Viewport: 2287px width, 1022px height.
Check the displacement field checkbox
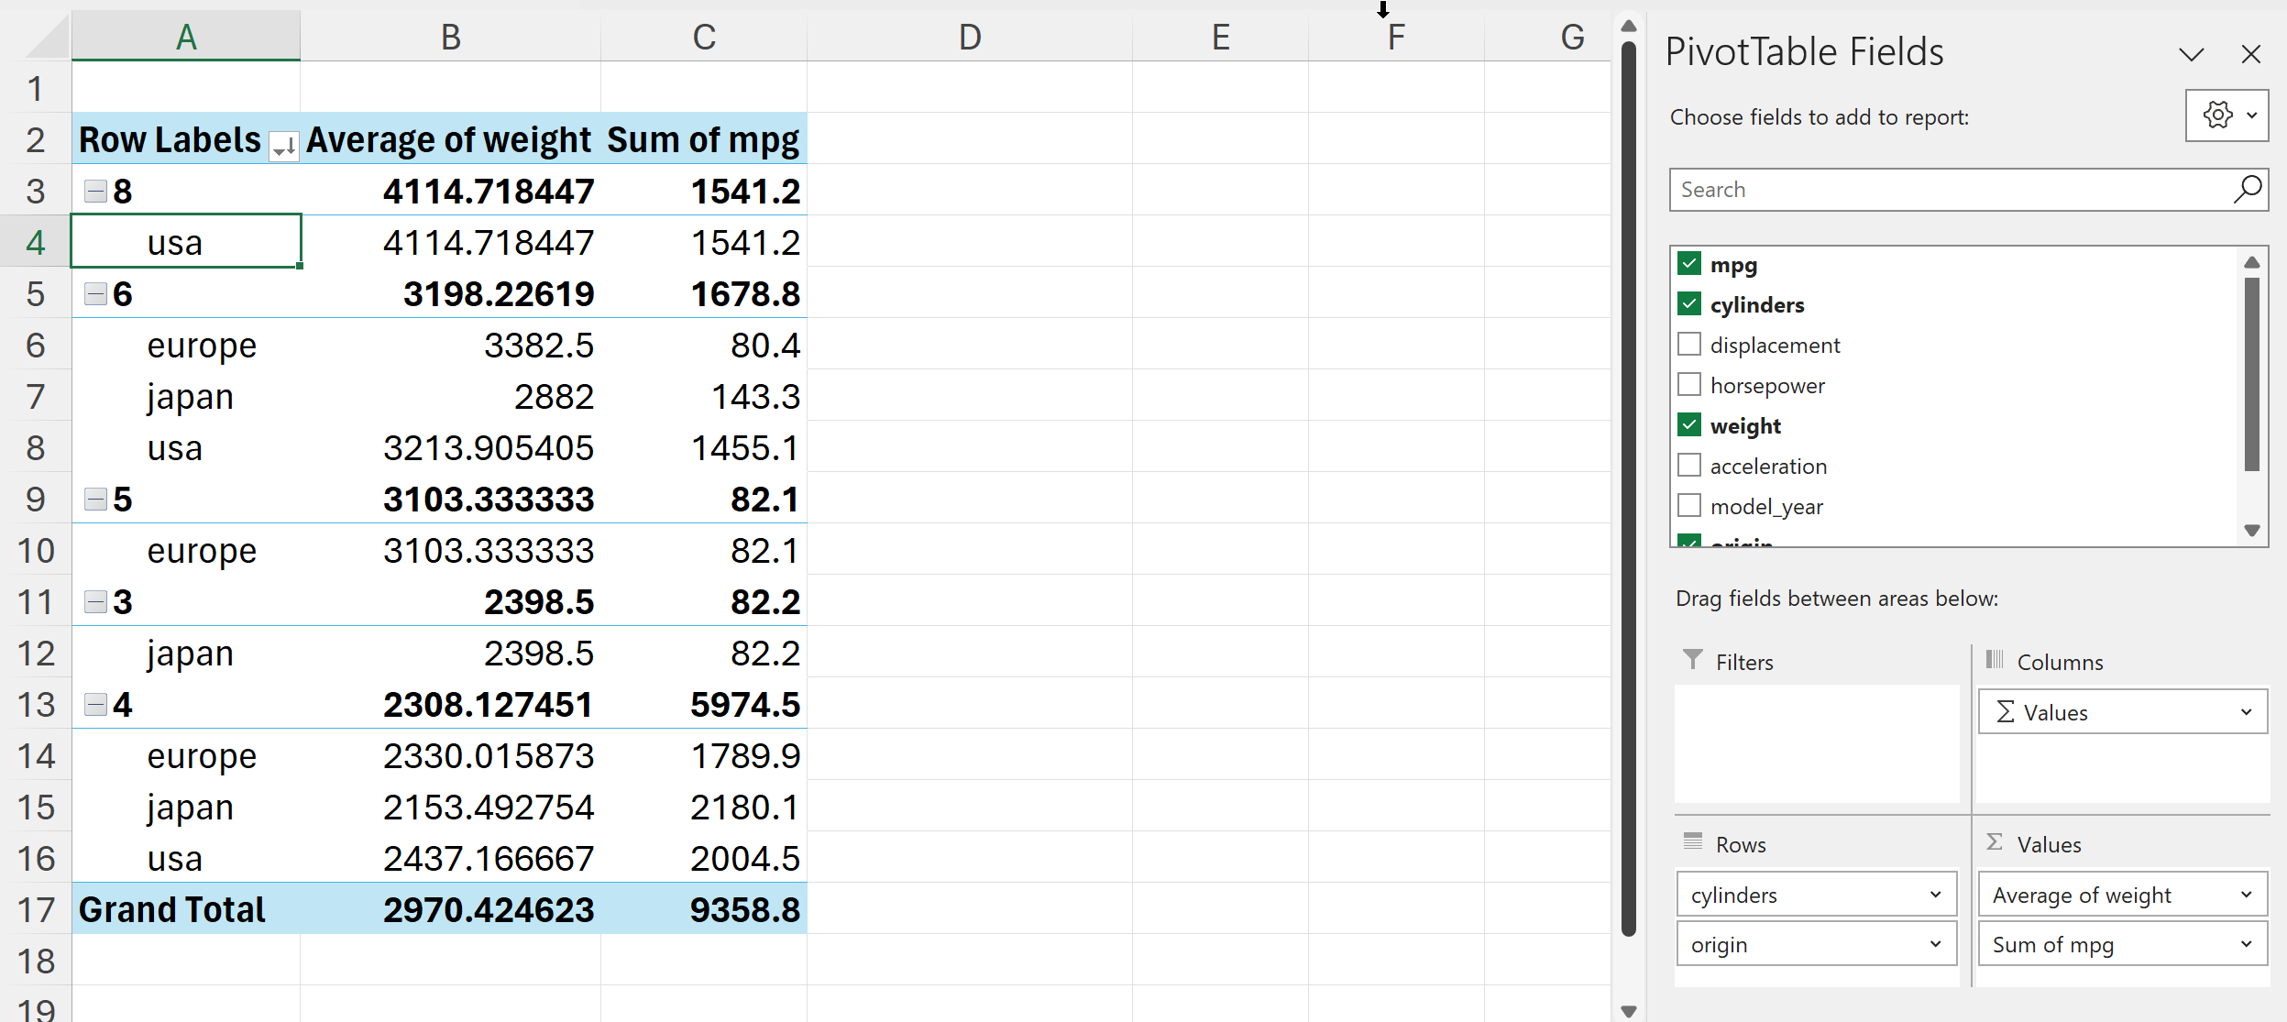1689,345
